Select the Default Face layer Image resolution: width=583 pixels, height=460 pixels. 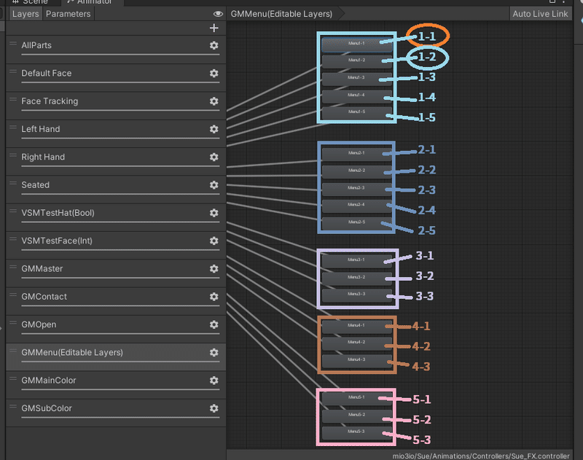point(116,77)
